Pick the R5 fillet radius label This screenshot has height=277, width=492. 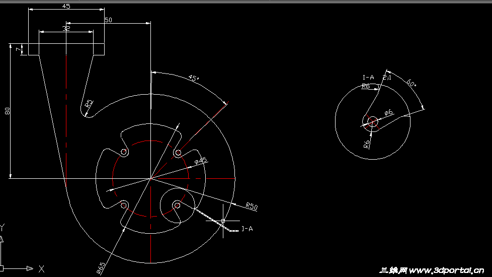(89, 104)
